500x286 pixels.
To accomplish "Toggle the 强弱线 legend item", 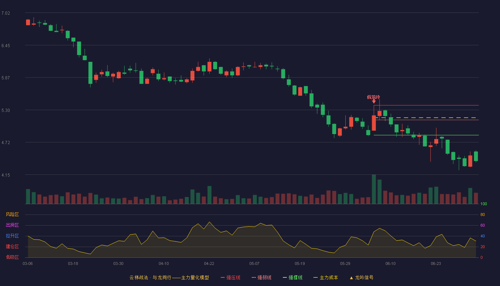I will [x=261, y=277].
